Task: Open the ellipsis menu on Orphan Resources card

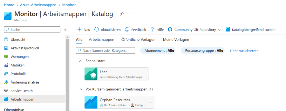Action: coord(151,102)
